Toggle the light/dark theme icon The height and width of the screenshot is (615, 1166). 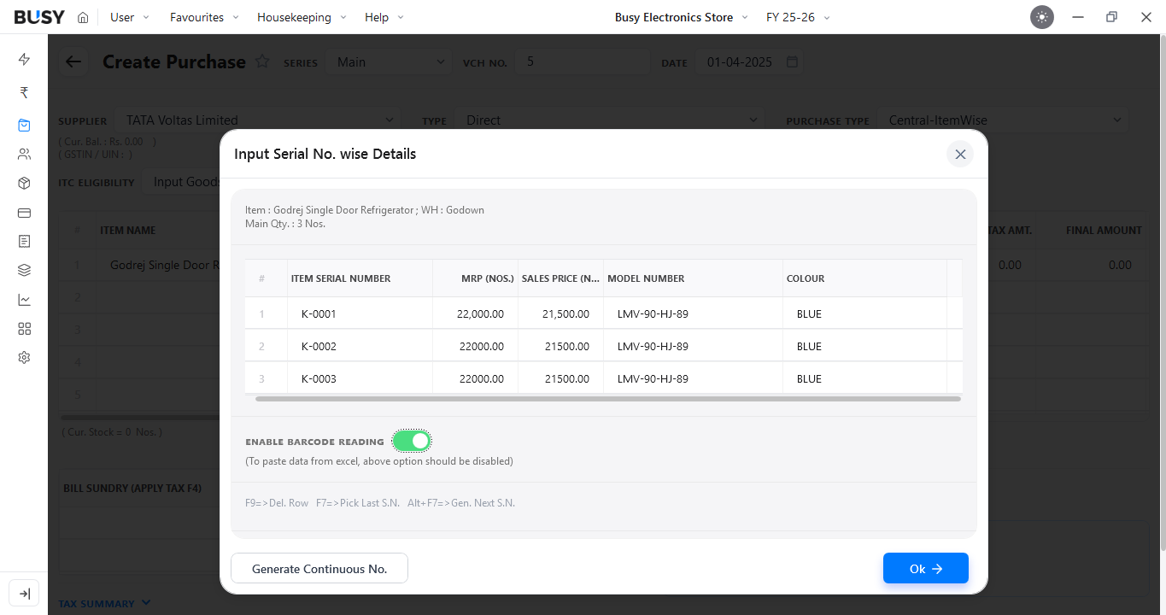pyautogui.click(x=1042, y=17)
